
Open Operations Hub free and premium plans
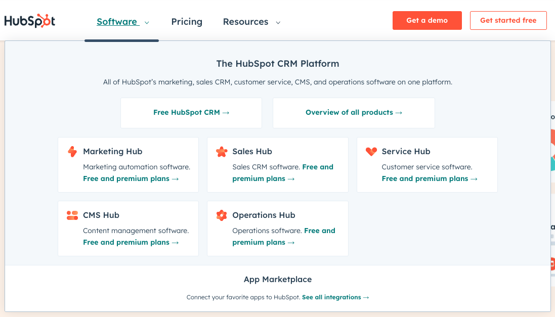[283, 236]
